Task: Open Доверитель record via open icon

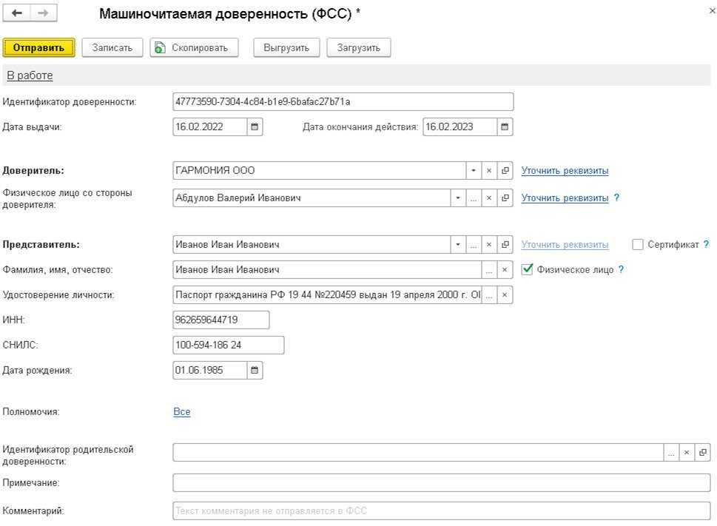Action: coord(505,171)
